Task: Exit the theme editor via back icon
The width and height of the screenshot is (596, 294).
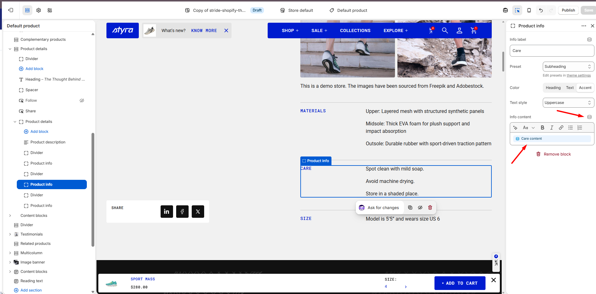Action: click(x=11, y=10)
